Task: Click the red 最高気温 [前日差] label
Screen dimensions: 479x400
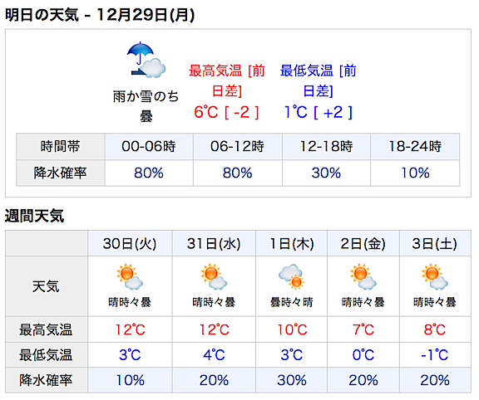Action: point(227,80)
